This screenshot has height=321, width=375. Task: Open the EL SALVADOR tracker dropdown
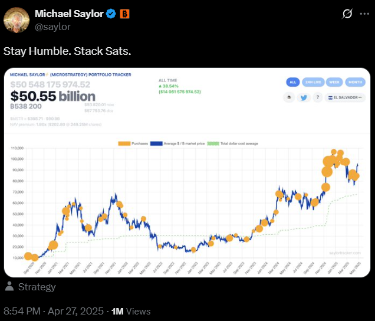click(345, 97)
